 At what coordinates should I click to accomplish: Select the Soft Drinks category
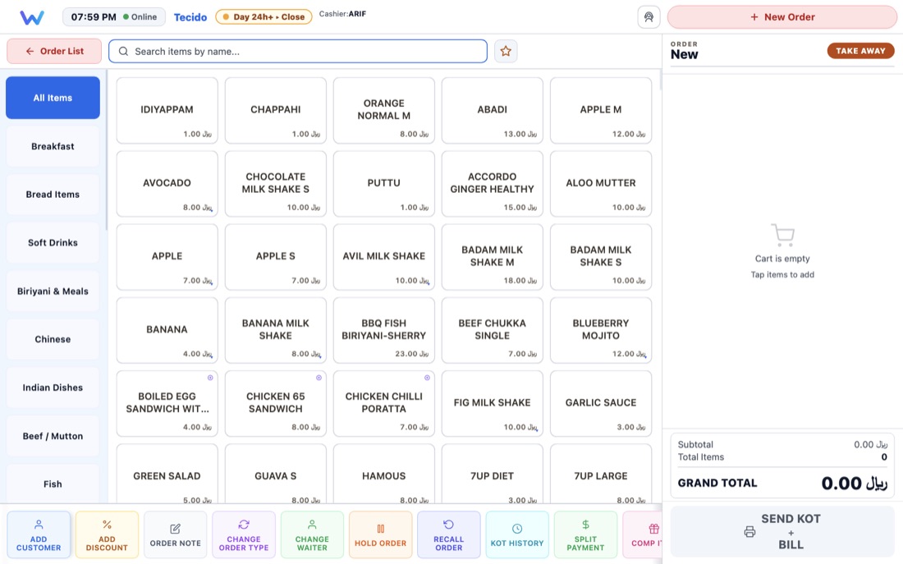pos(53,243)
